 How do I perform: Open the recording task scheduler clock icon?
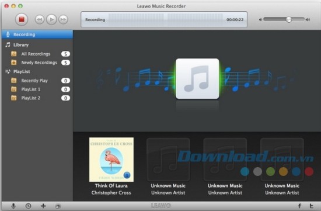[x=28, y=206]
